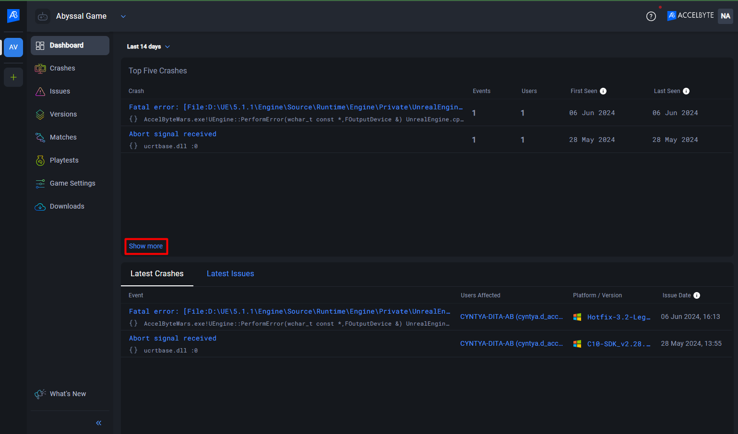Click the Crashes monitor icon

(40, 69)
